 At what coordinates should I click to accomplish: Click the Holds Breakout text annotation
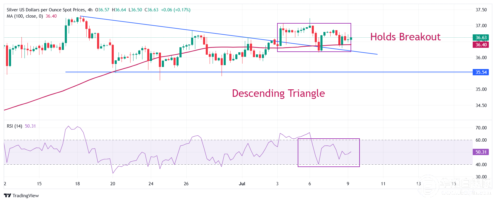(x=406, y=37)
